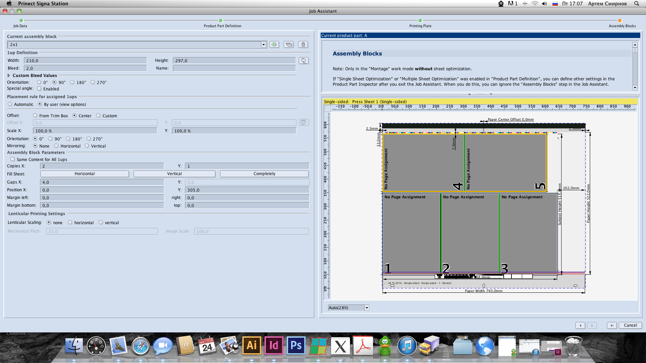This screenshot has width=646, height=363.
Task: Open Russian flag input source menu
Action: (x=555, y=3)
